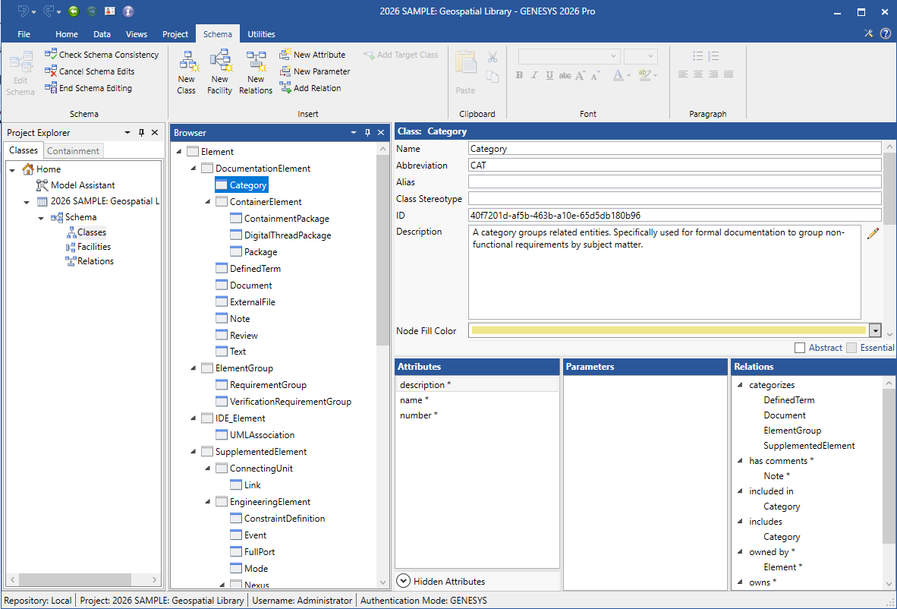Edit description with the pencil icon
This screenshot has width=897, height=609.
coord(873,233)
